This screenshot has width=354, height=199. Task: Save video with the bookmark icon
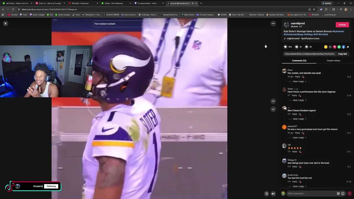[x=306, y=47]
